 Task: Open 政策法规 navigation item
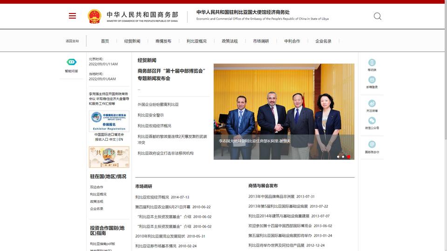click(230, 41)
